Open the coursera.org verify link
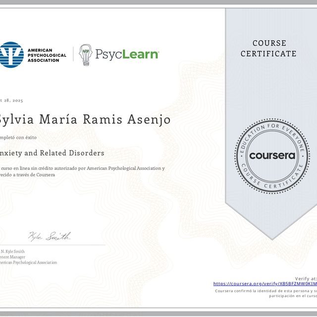The height and width of the screenshot is (317, 317). coord(265,284)
